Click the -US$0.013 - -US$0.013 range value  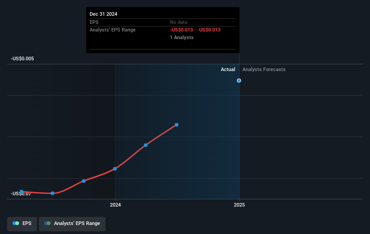tap(195, 30)
